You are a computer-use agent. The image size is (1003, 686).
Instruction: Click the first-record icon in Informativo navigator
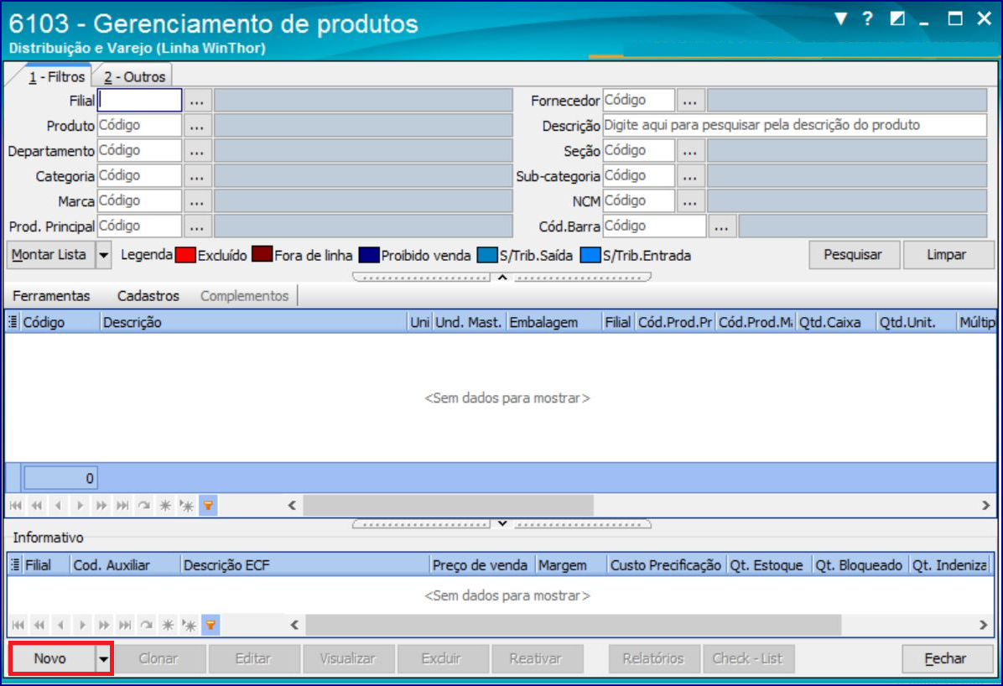[x=18, y=625]
